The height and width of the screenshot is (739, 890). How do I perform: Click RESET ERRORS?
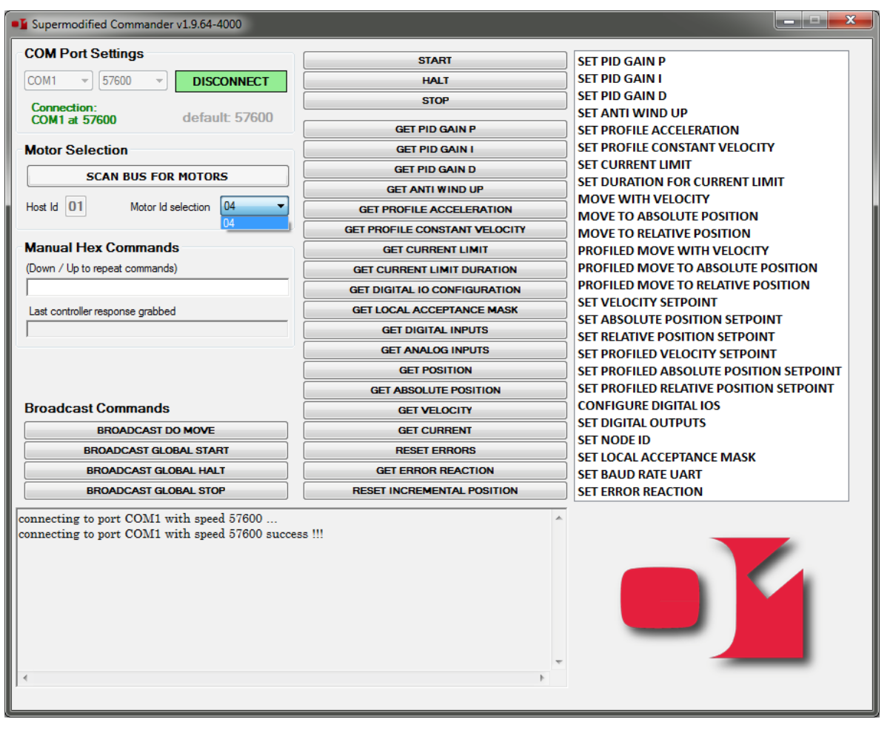435,450
